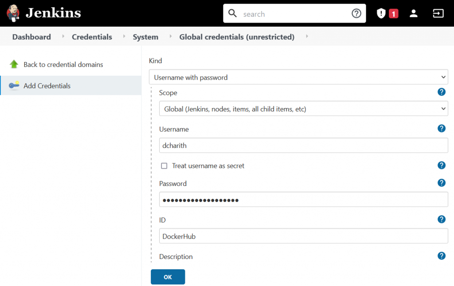Click the search magnifier icon
Screen dimensions: 454x286
232,13
